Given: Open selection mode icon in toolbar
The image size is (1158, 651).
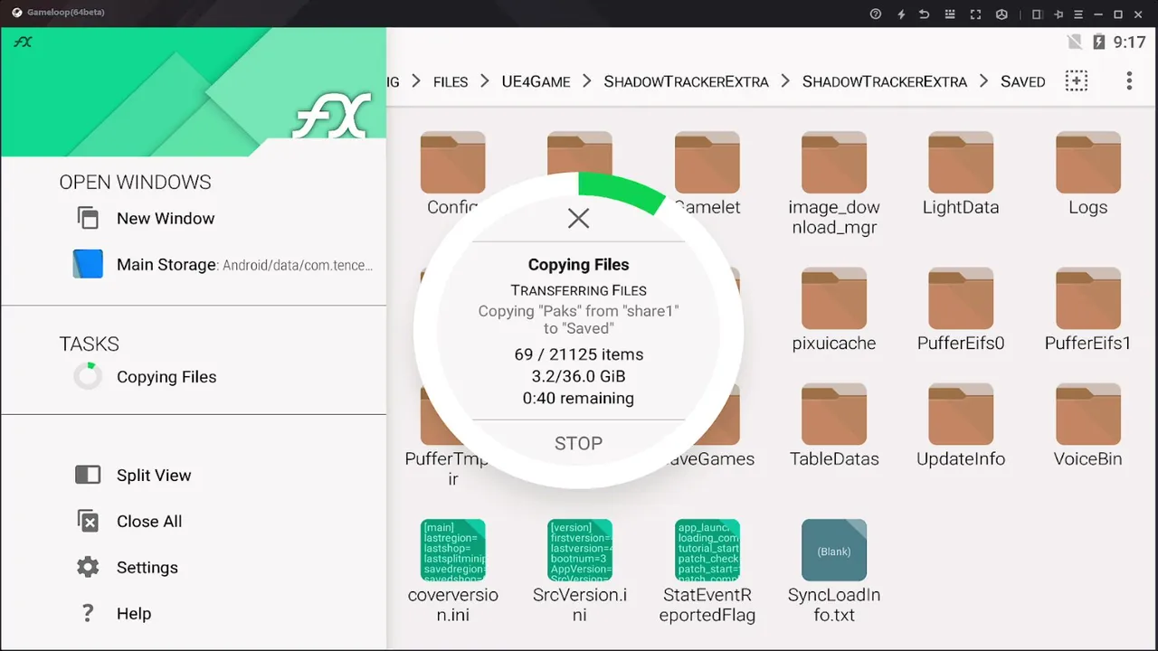Looking at the screenshot, I should 1076,80.
